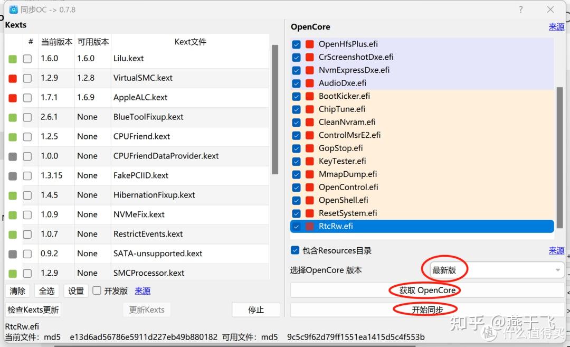Click the red status square beside ResetSystem.efi
The height and width of the screenshot is (347, 570).
(x=310, y=213)
